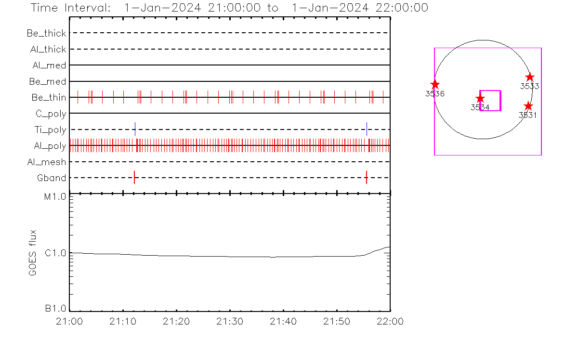578x337 pixels.
Task: Click the red star for region 3536
Action: click(435, 85)
